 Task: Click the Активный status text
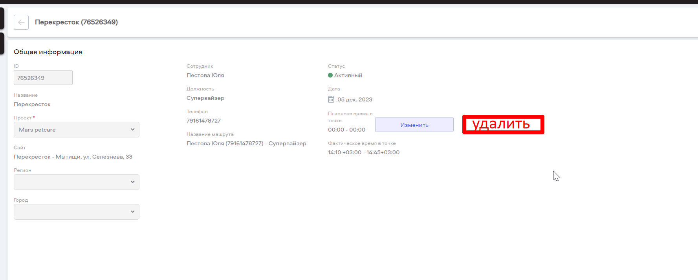tap(348, 75)
